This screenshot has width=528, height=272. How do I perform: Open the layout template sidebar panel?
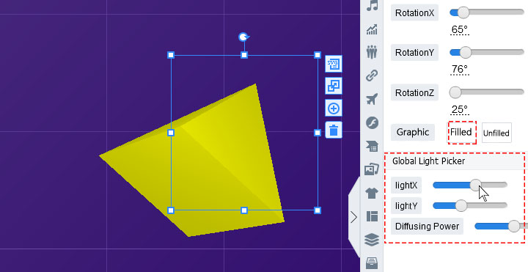pyautogui.click(x=372, y=216)
